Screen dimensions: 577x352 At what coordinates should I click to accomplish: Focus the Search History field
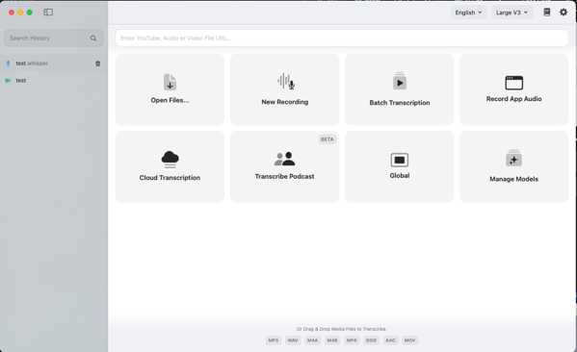[54, 38]
